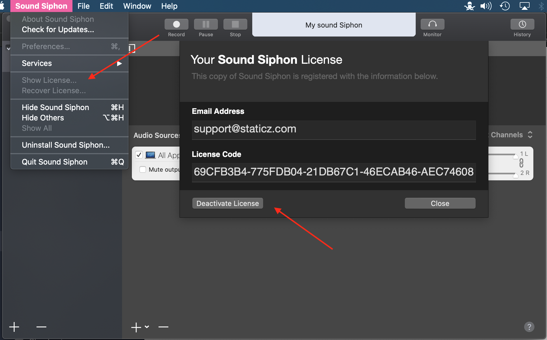The width and height of the screenshot is (547, 340).
Task: Select Check for Updates menu item
Action: tap(58, 29)
